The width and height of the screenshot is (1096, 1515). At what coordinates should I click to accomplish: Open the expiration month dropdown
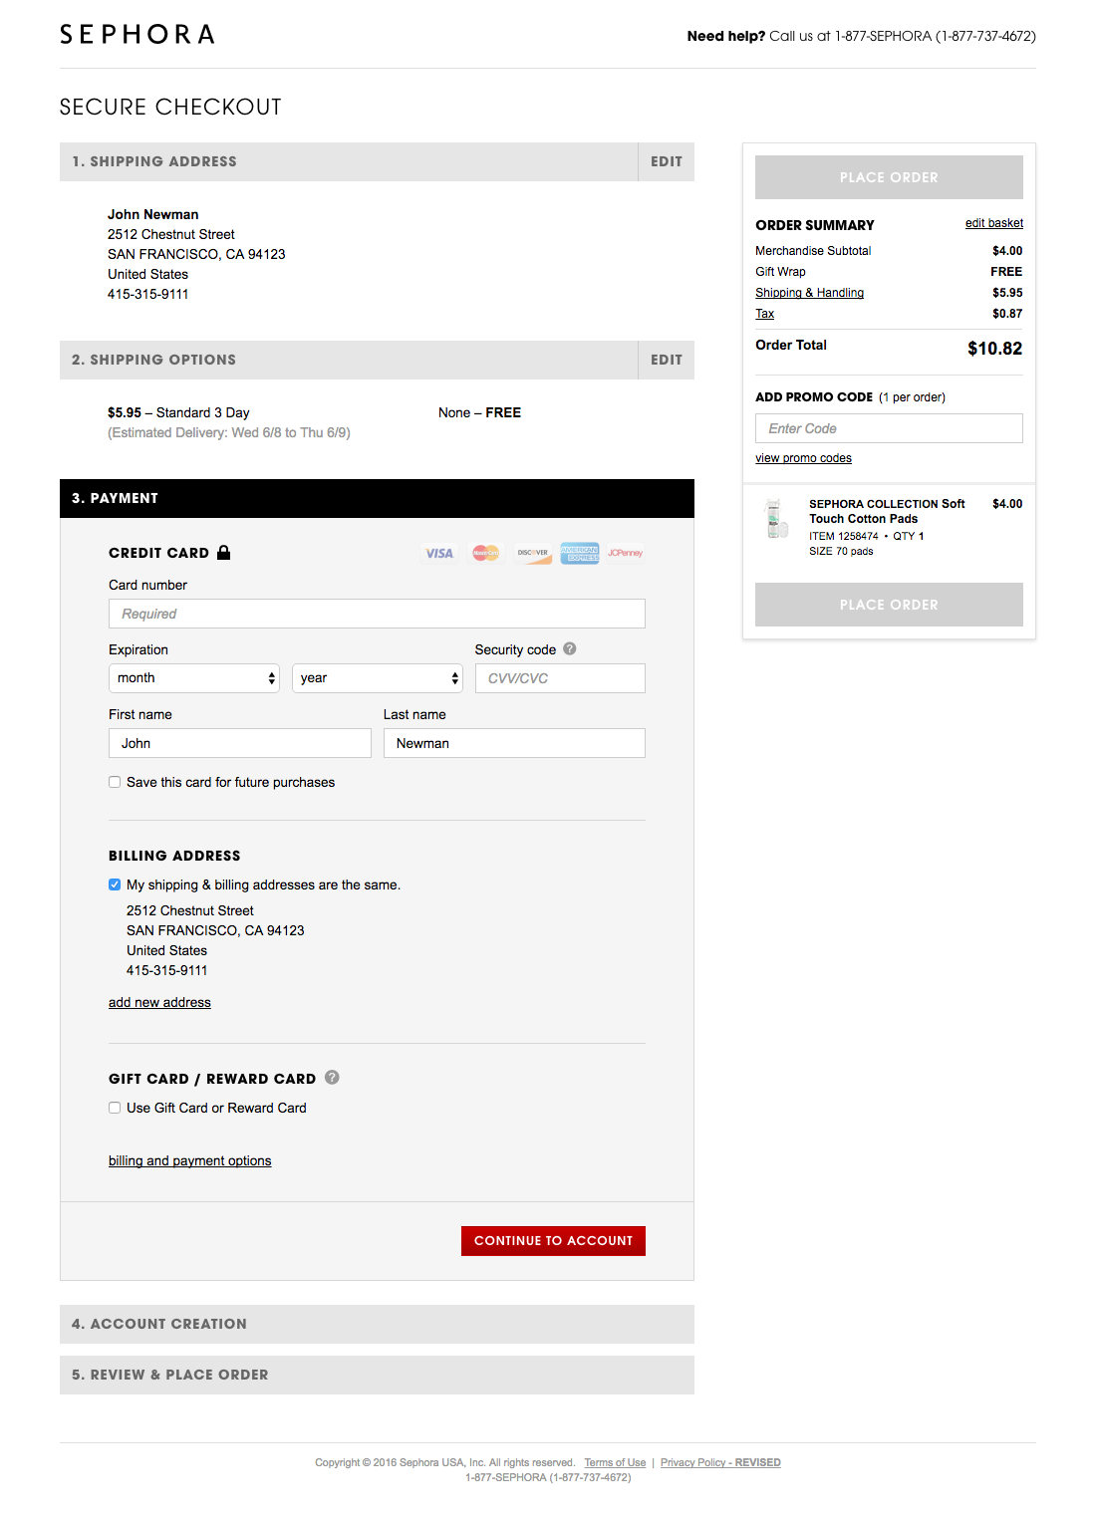point(194,678)
